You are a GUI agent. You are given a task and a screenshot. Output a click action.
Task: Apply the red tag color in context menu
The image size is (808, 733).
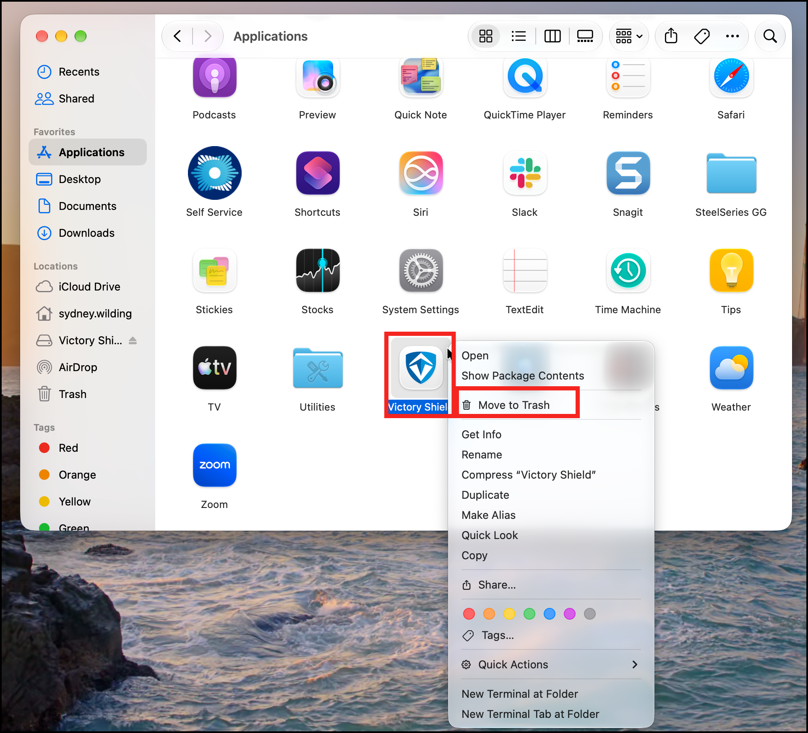click(469, 614)
